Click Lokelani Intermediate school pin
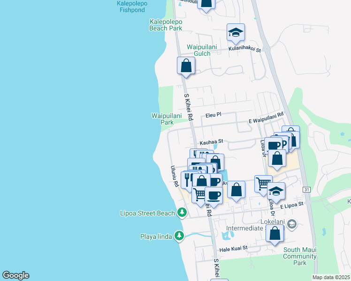This screenshot has width=351, height=281. [x=292, y=224]
